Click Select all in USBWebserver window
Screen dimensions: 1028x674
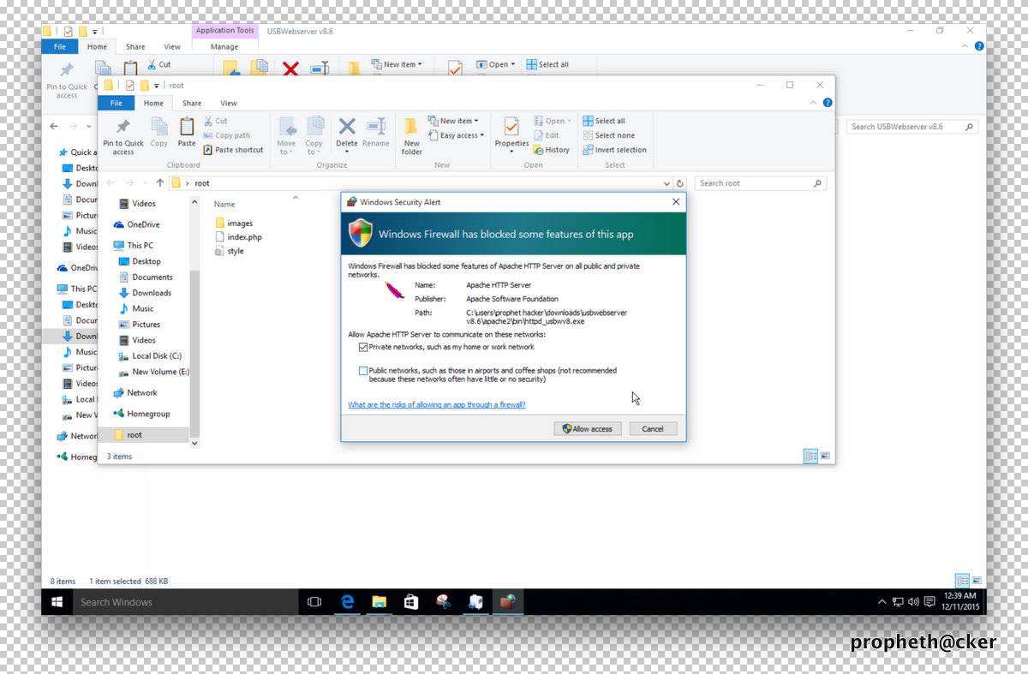[x=547, y=64]
